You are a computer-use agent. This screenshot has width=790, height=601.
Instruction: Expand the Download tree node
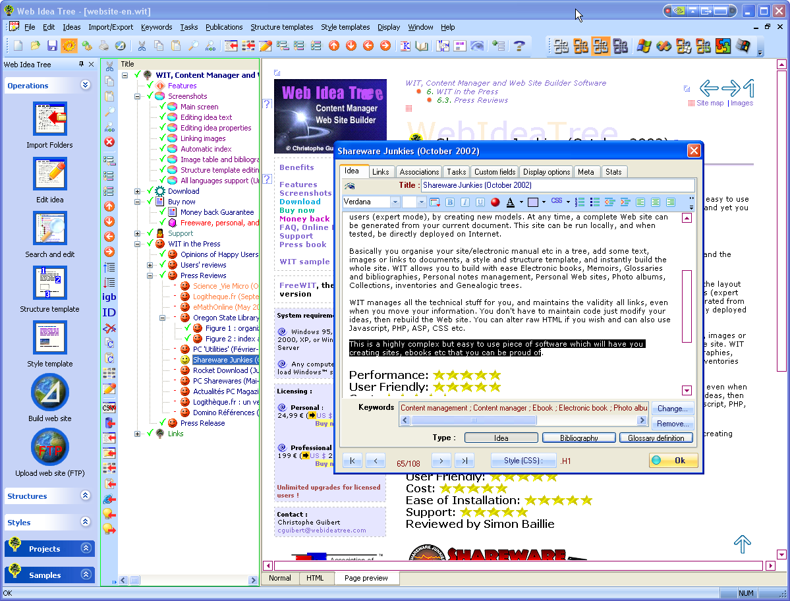click(138, 191)
